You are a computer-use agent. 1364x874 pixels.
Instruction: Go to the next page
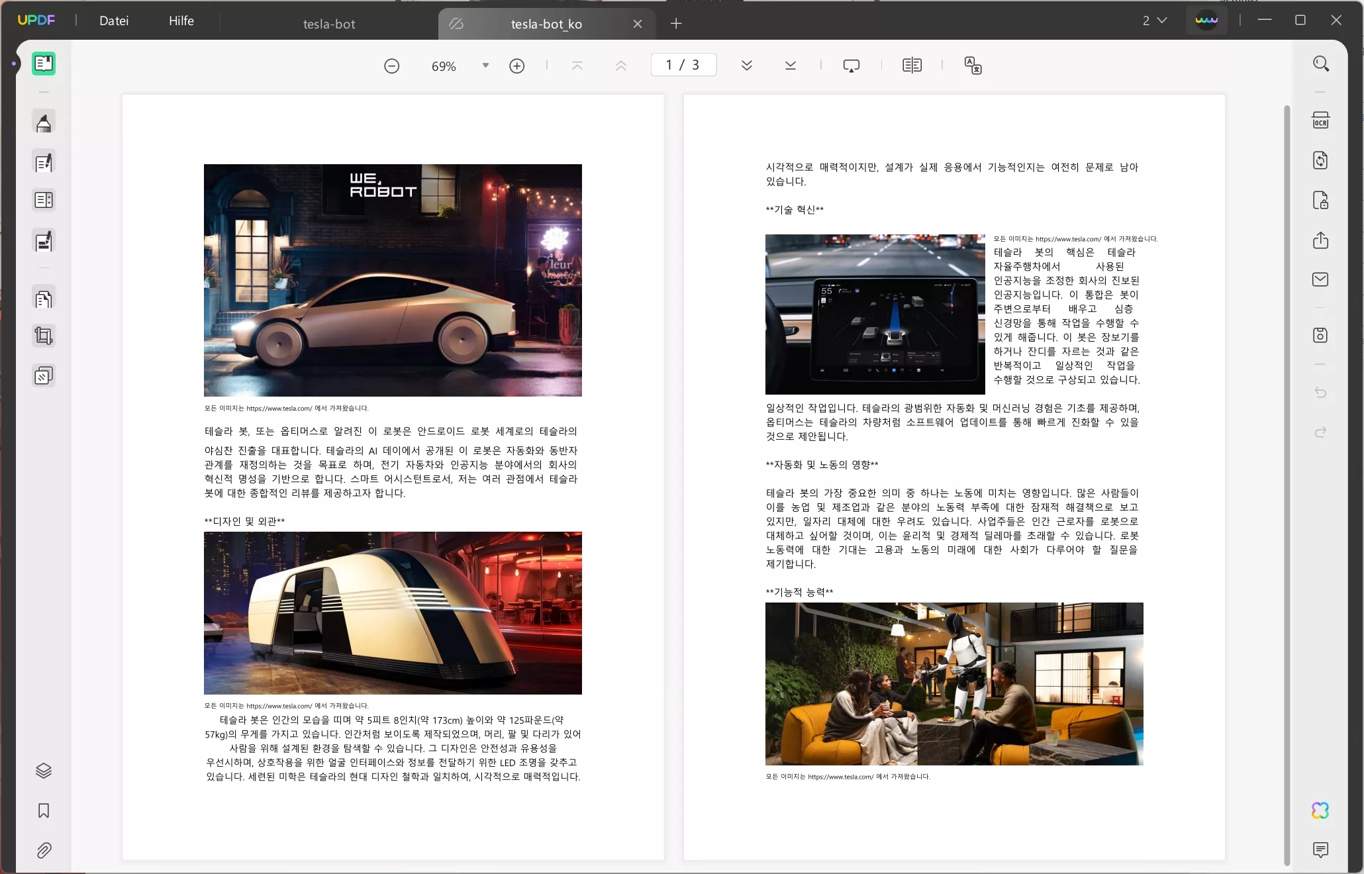(747, 66)
